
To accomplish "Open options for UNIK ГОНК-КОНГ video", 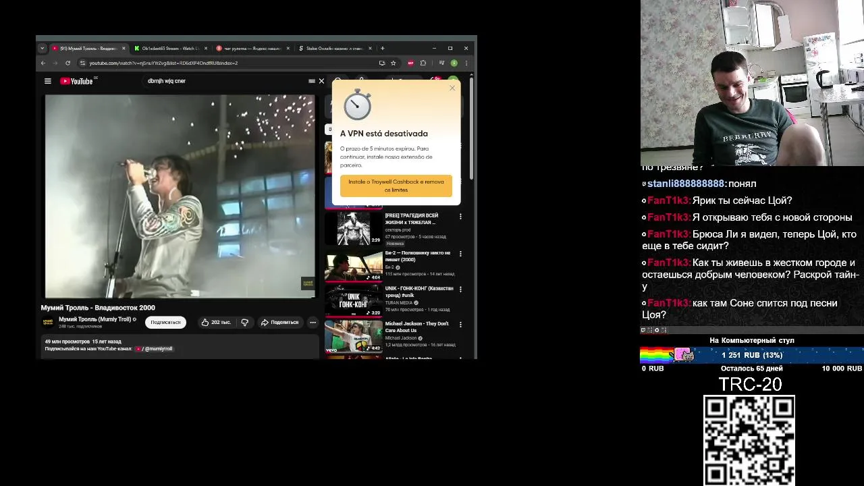I will click(x=460, y=289).
